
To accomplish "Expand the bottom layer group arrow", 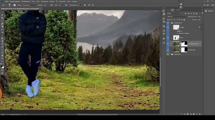I will (x=170, y=54).
